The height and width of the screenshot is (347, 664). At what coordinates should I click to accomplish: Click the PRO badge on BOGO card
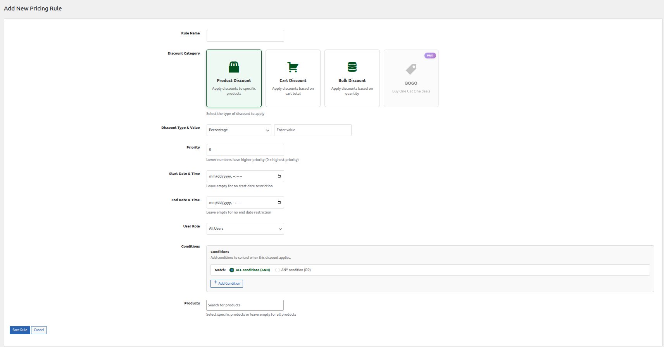point(430,56)
